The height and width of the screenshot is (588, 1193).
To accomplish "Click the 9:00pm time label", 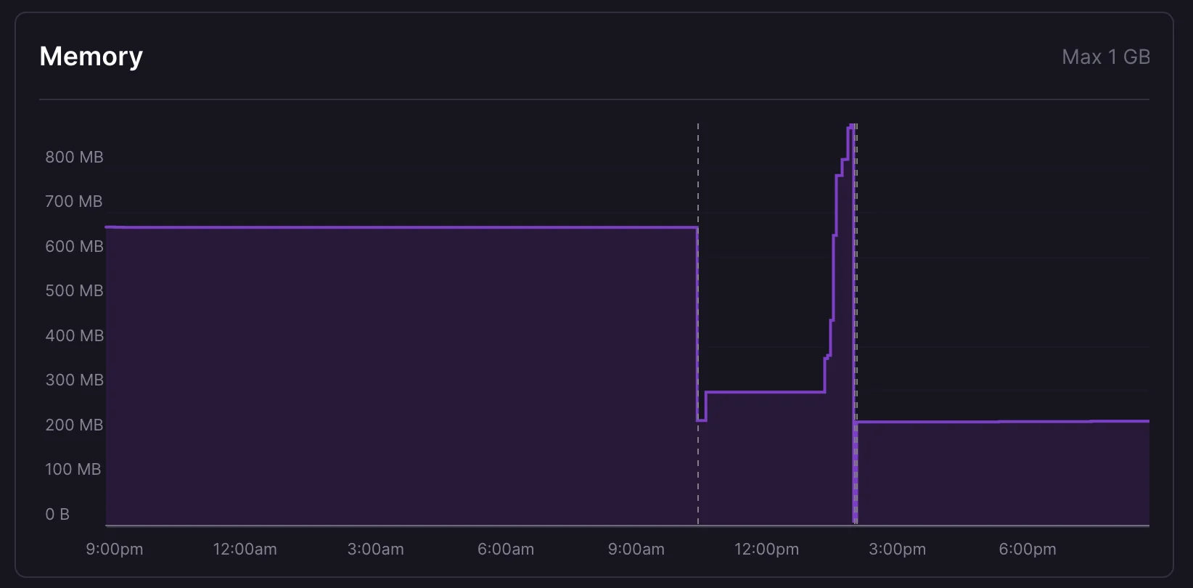I will coord(115,549).
